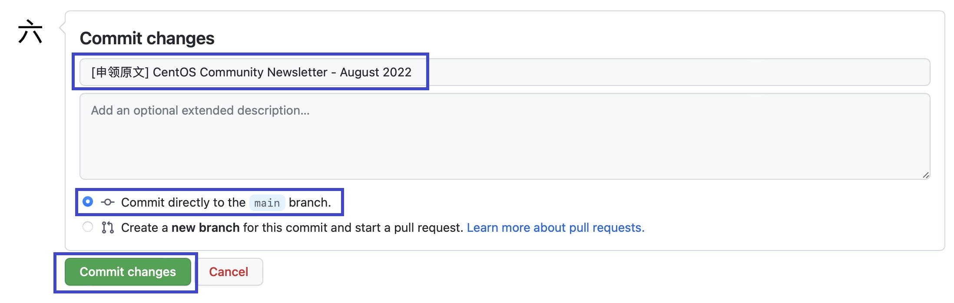
Task: Click the "branch." word after main badge
Action: pos(310,202)
